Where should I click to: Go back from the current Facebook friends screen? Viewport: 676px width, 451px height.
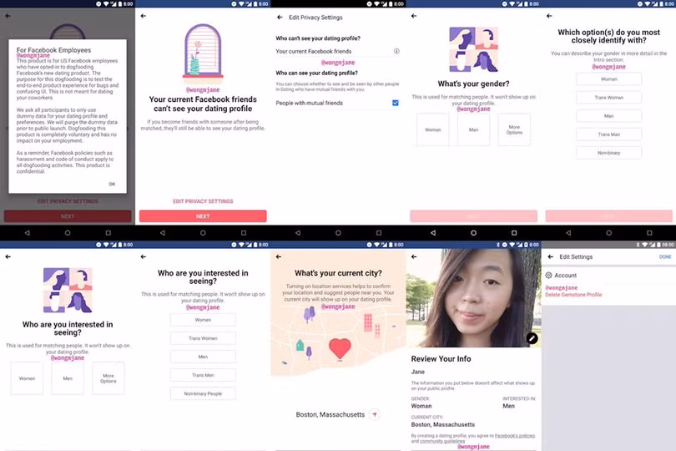point(144,16)
